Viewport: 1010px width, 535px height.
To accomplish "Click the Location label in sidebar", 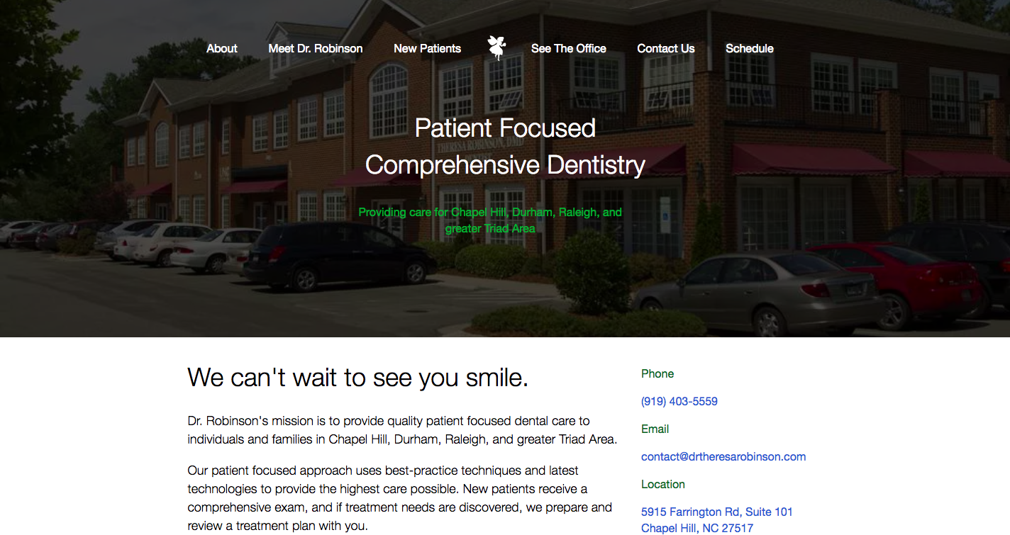I will [663, 484].
